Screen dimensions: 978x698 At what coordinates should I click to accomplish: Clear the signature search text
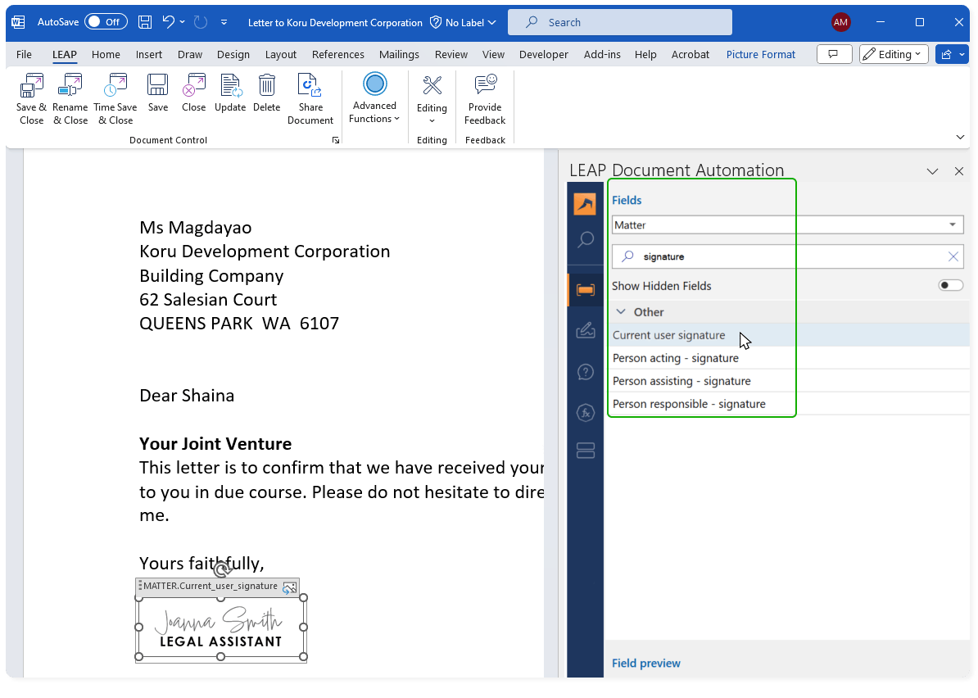[953, 256]
